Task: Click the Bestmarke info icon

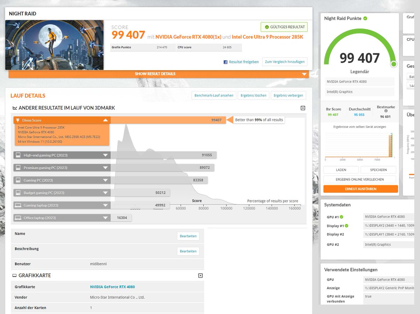Action: (x=386, y=111)
